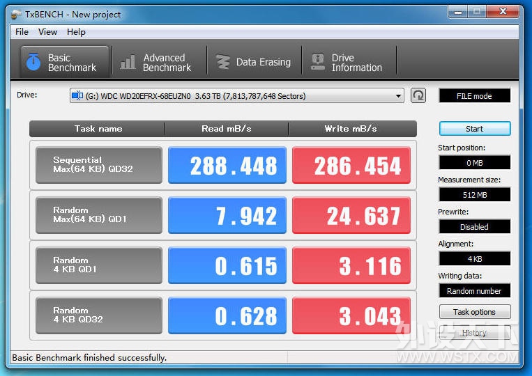Open the Drive Information tab
Viewport: 532px width, 376px height.
(x=349, y=63)
